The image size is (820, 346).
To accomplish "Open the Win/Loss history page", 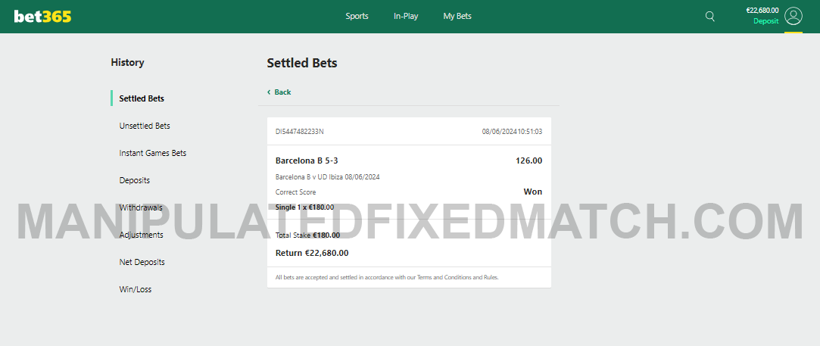I will point(136,289).
